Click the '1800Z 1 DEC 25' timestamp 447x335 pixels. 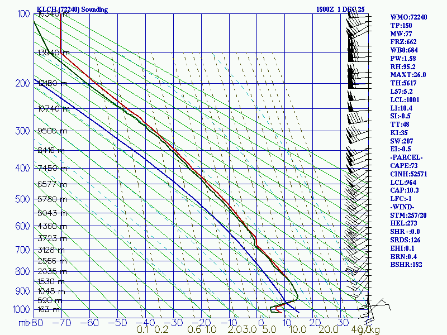tap(340, 9)
